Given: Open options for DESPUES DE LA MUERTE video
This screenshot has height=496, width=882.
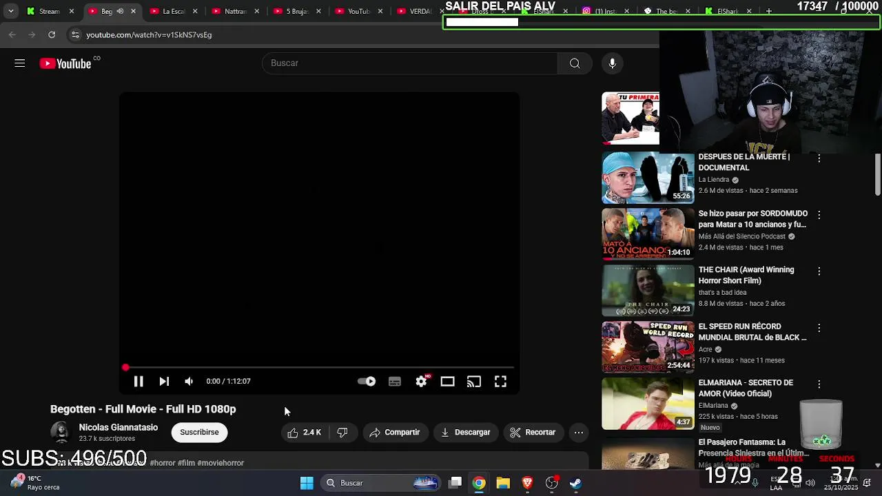Looking at the screenshot, I should point(819,158).
